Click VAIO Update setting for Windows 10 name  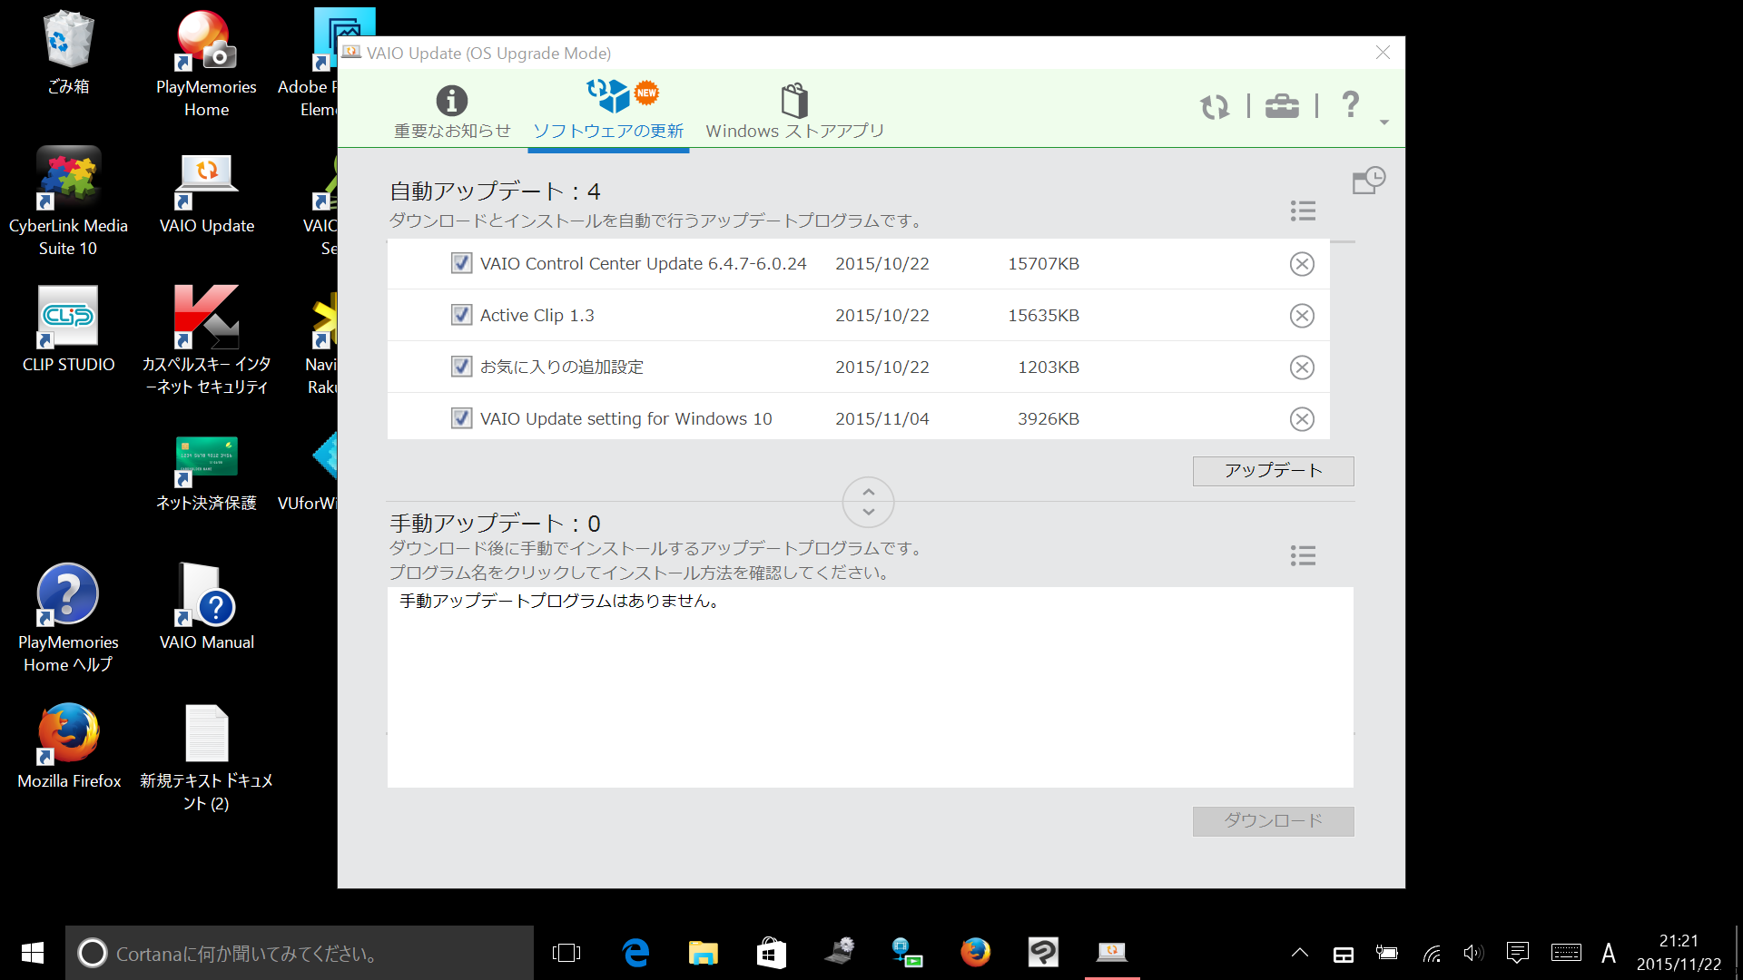click(625, 419)
